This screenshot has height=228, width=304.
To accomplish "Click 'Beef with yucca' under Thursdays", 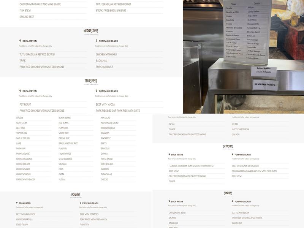I will coord(105,104).
